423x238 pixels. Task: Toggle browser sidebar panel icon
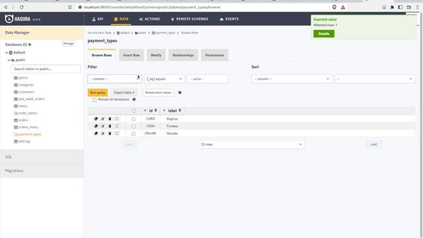coord(401,7)
